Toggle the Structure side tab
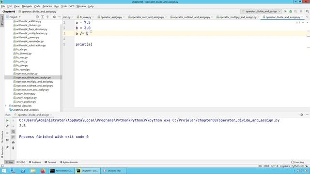Image resolution: width=310 pixels, height=174 pixels. (x=2, y=137)
